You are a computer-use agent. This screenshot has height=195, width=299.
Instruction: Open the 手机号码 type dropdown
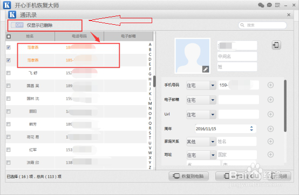(201, 85)
